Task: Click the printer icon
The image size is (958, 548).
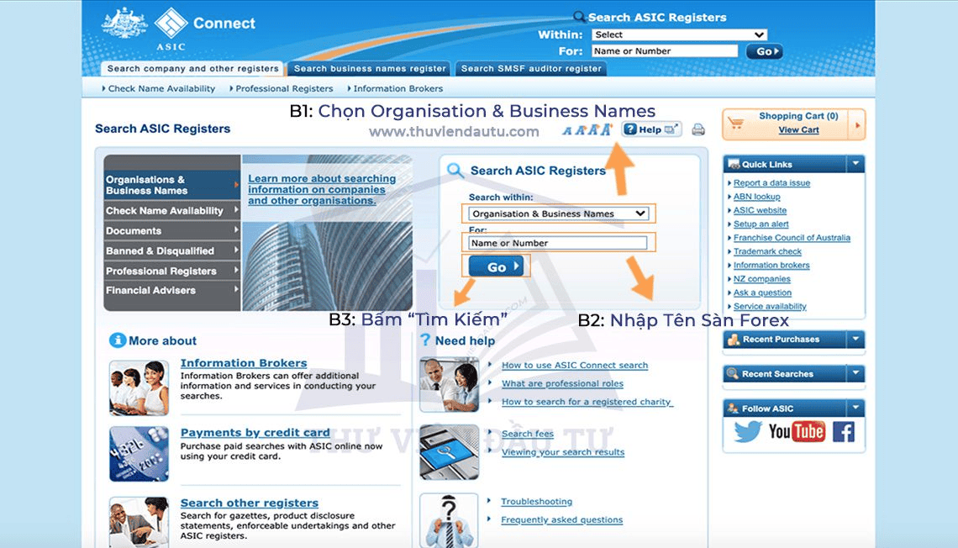Action: click(x=697, y=129)
